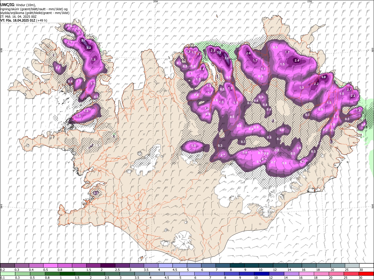
Task: Click the valid time 'VT: Fös. 18.04.2025 01Z (+49 h)'
Action: pos(24,20)
